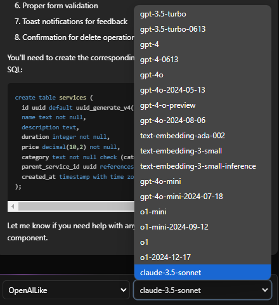Click the 'description text,' code line
The height and width of the screenshot is (305, 279).
click(x=50, y=127)
